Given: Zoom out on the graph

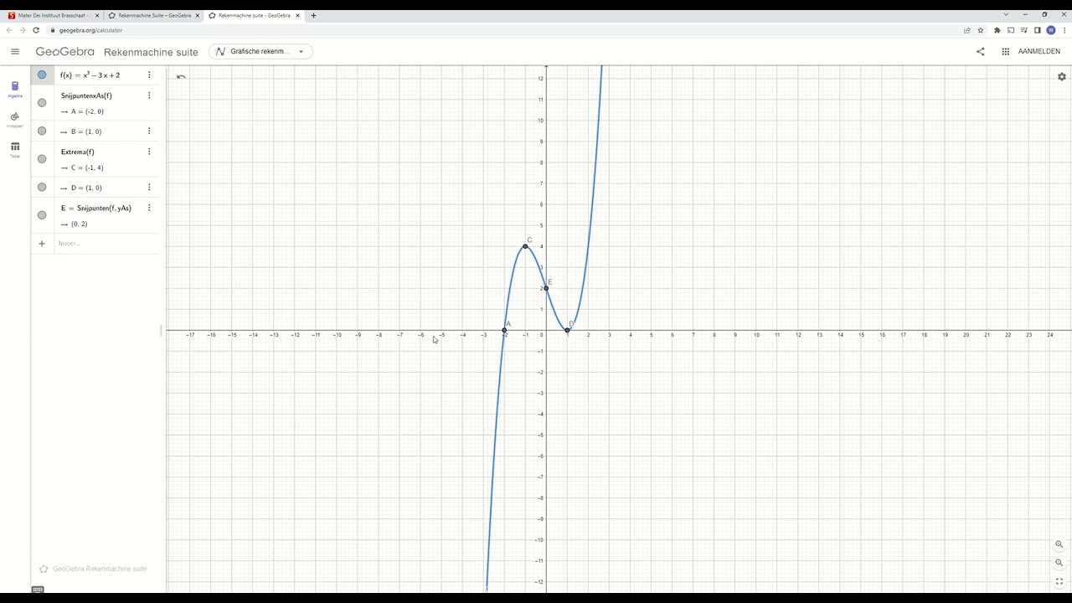Looking at the screenshot, I should tap(1059, 563).
